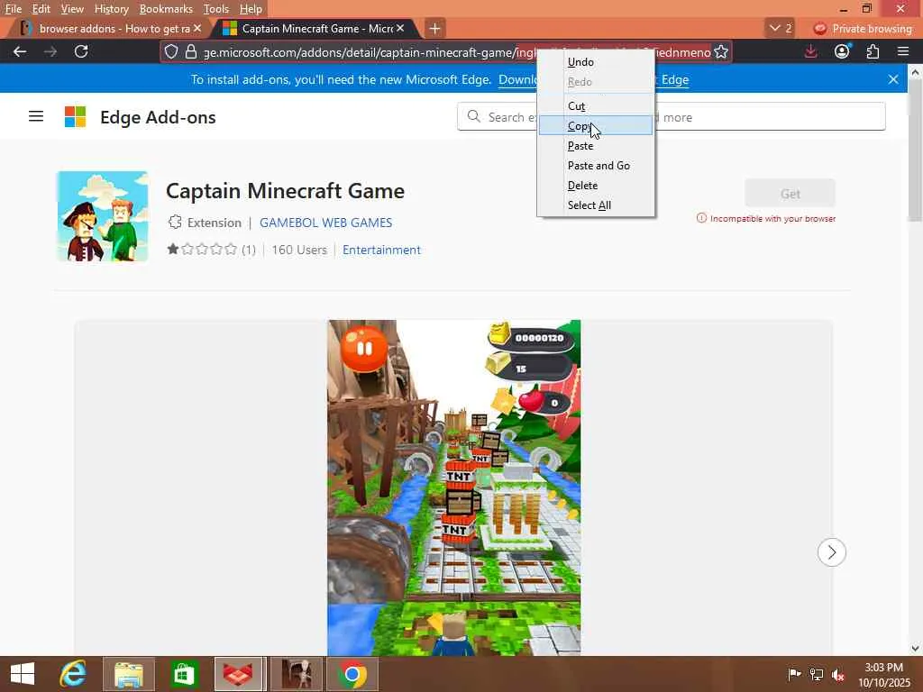The width and height of the screenshot is (923, 692).
Task: Open the account profile icon
Action: (842, 51)
